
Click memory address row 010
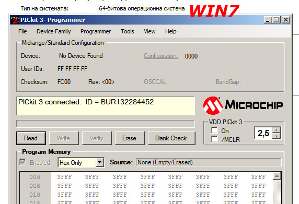pos(35,195)
